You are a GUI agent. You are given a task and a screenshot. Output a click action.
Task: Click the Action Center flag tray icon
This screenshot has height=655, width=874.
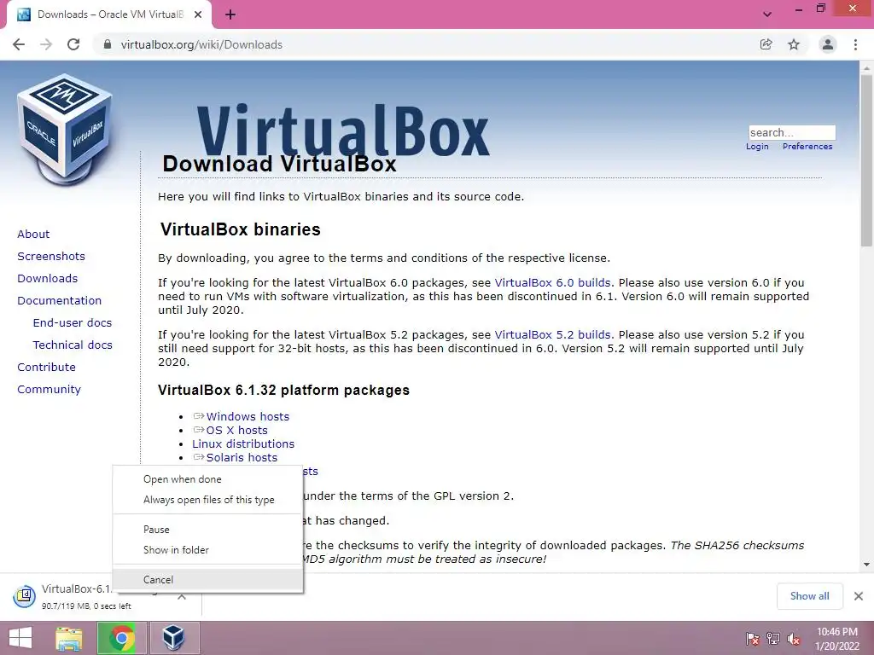753,639
